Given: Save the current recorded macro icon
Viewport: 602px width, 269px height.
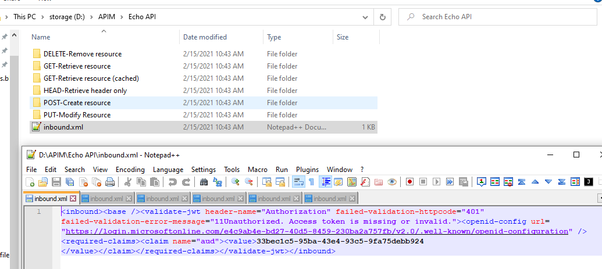Looking at the screenshot, I should [x=464, y=182].
